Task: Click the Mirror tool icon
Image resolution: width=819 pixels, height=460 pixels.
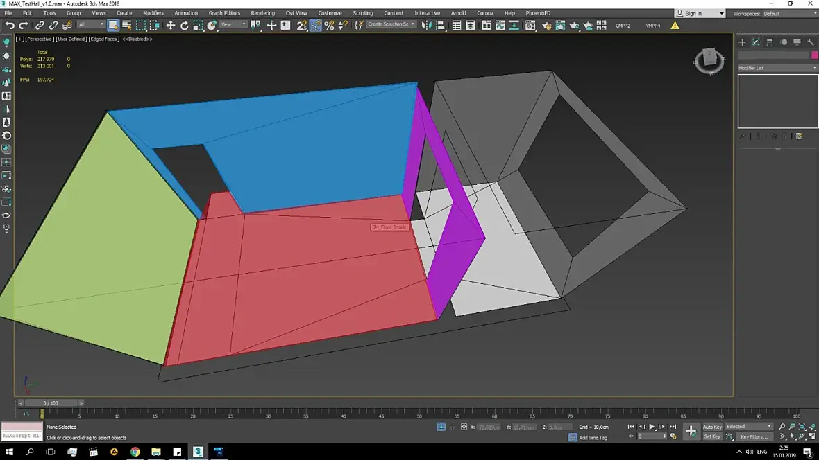Action: coord(426,26)
